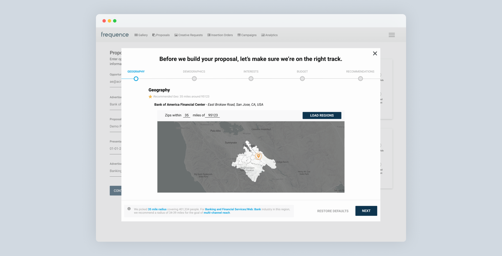Click the info icon in footer note
The image size is (502, 256).
[x=129, y=209]
